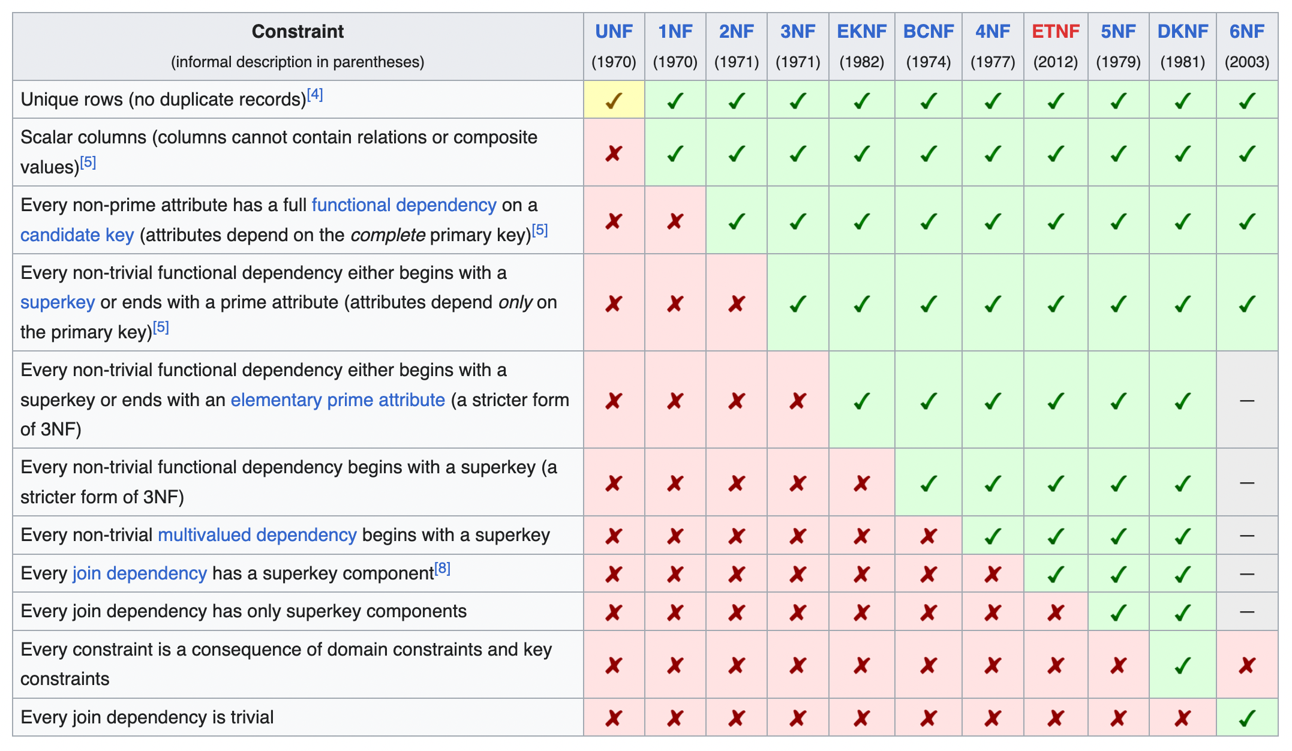
Task: Follow the 'multivalued dependency' link
Action: (x=257, y=535)
